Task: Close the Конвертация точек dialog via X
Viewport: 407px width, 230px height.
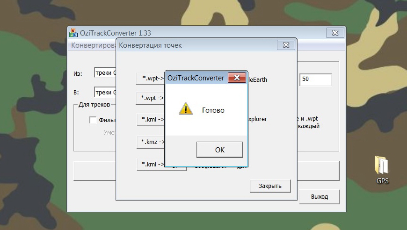Action: point(286,45)
